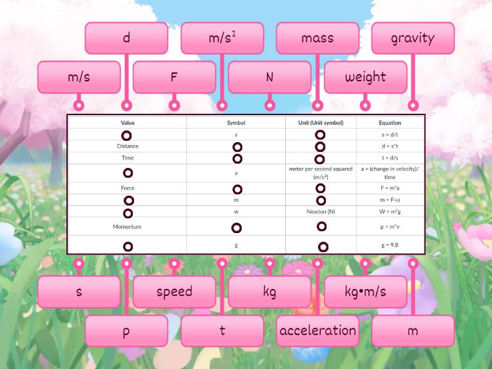
Task: Choose the "acceleration" answer tile
Action: click(319, 330)
